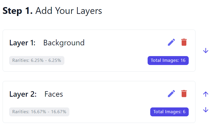Select the Rarities 6.25% - 6.25% label
Image resolution: width=212 pixels, height=125 pixels.
[37, 60]
